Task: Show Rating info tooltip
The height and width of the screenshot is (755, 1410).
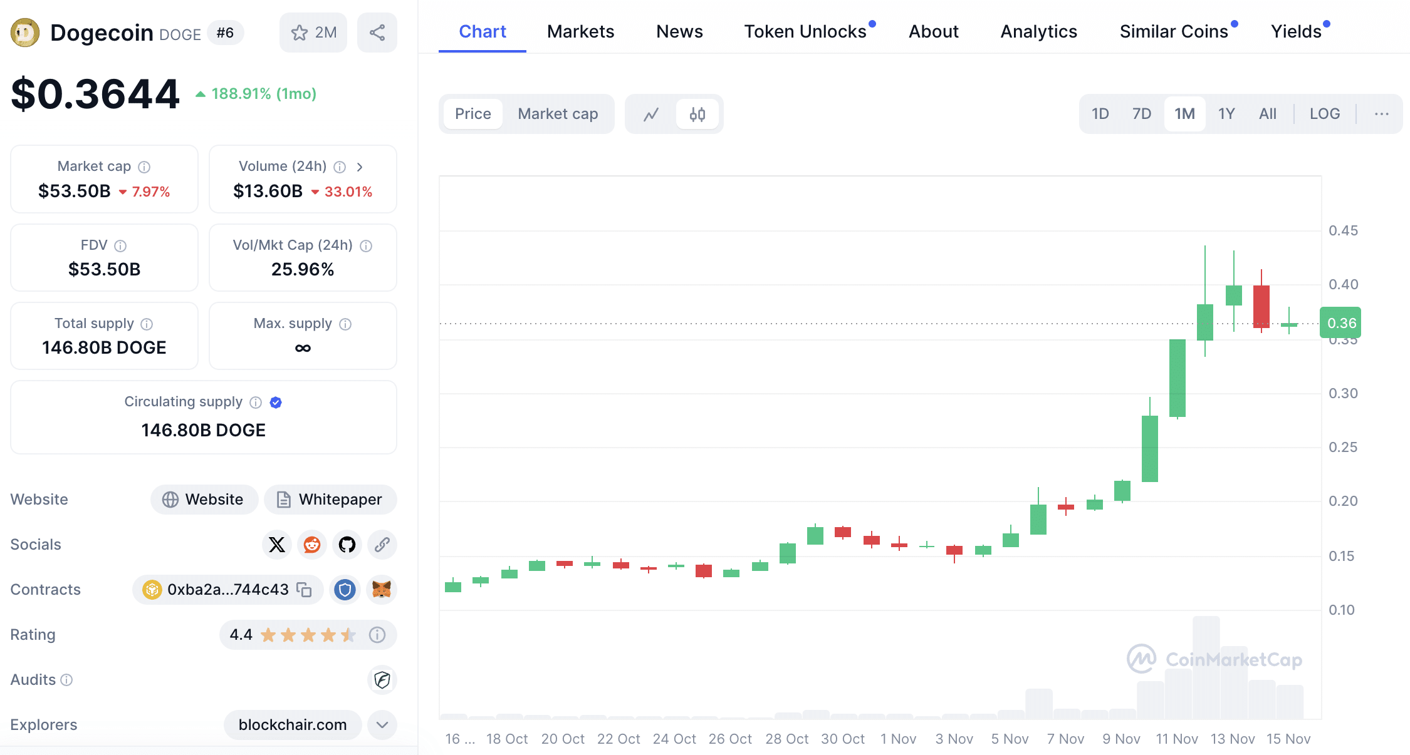Action: [377, 635]
